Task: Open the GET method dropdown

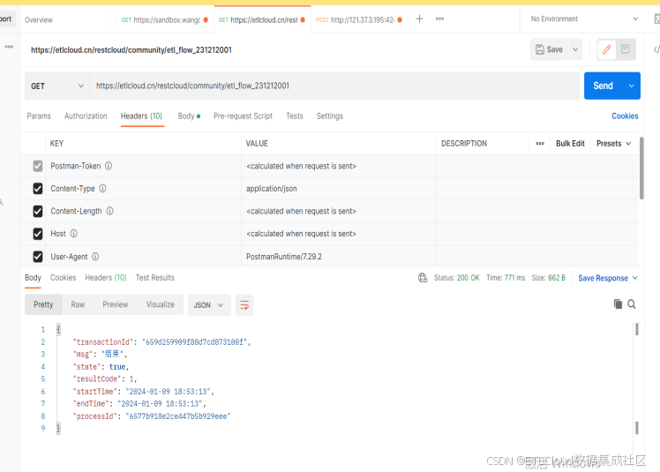Action: click(56, 86)
